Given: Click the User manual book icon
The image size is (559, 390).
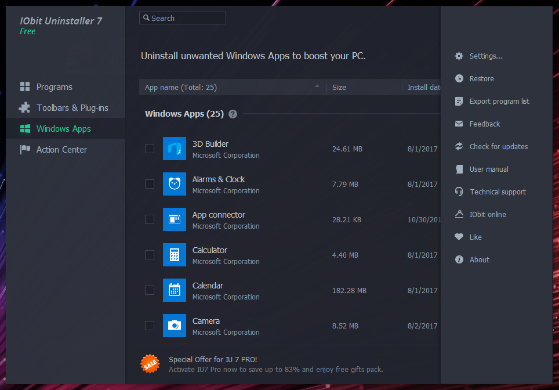Looking at the screenshot, I should [459, 169].
